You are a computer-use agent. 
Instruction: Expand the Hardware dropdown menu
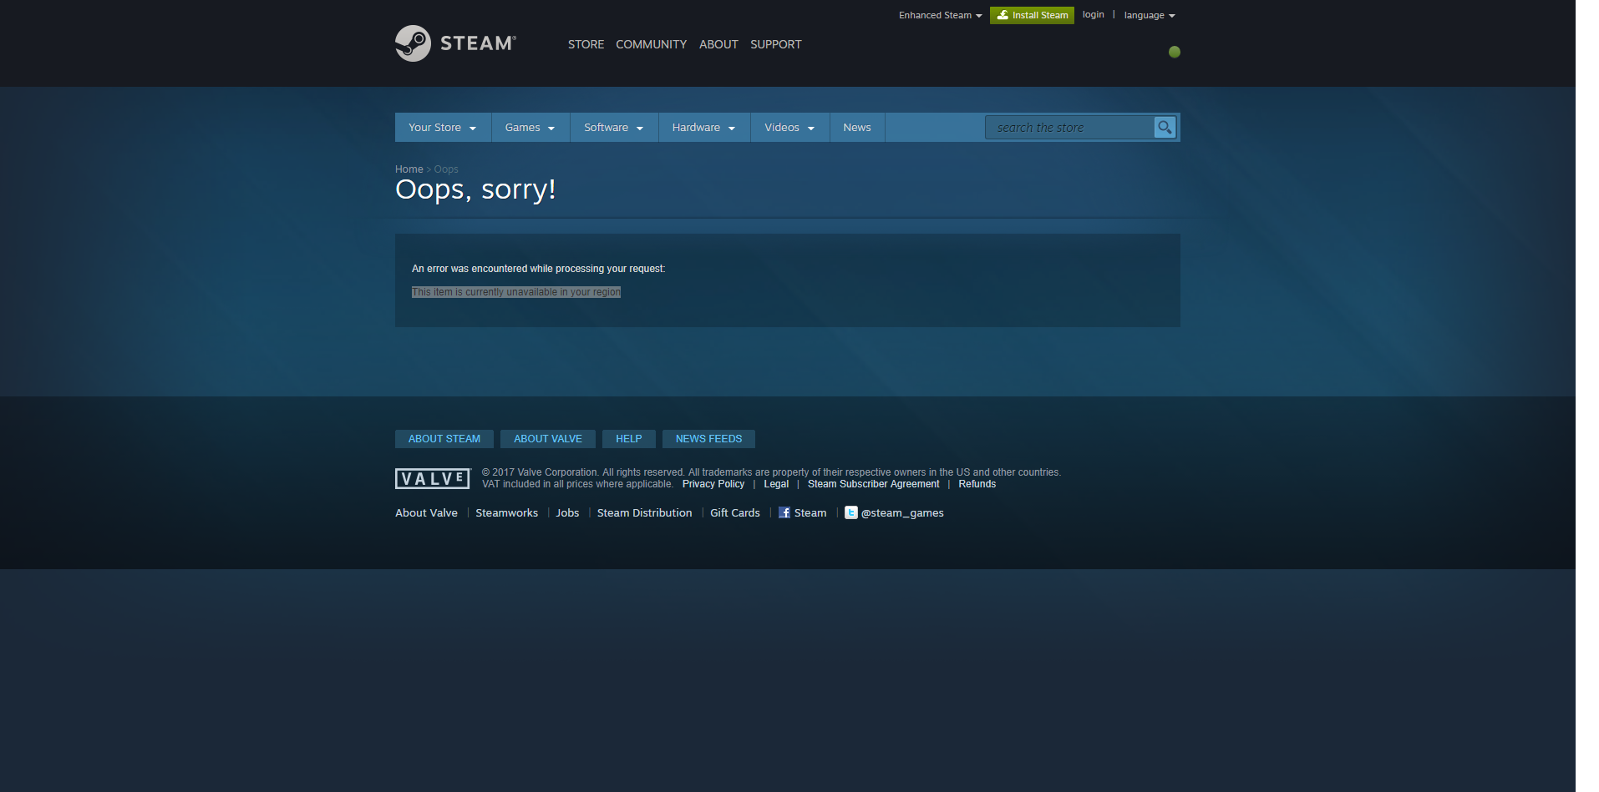[704, 127]
